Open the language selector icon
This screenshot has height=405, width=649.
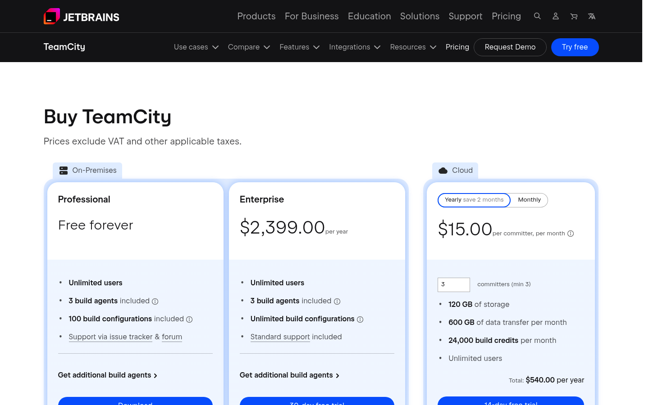592,16
